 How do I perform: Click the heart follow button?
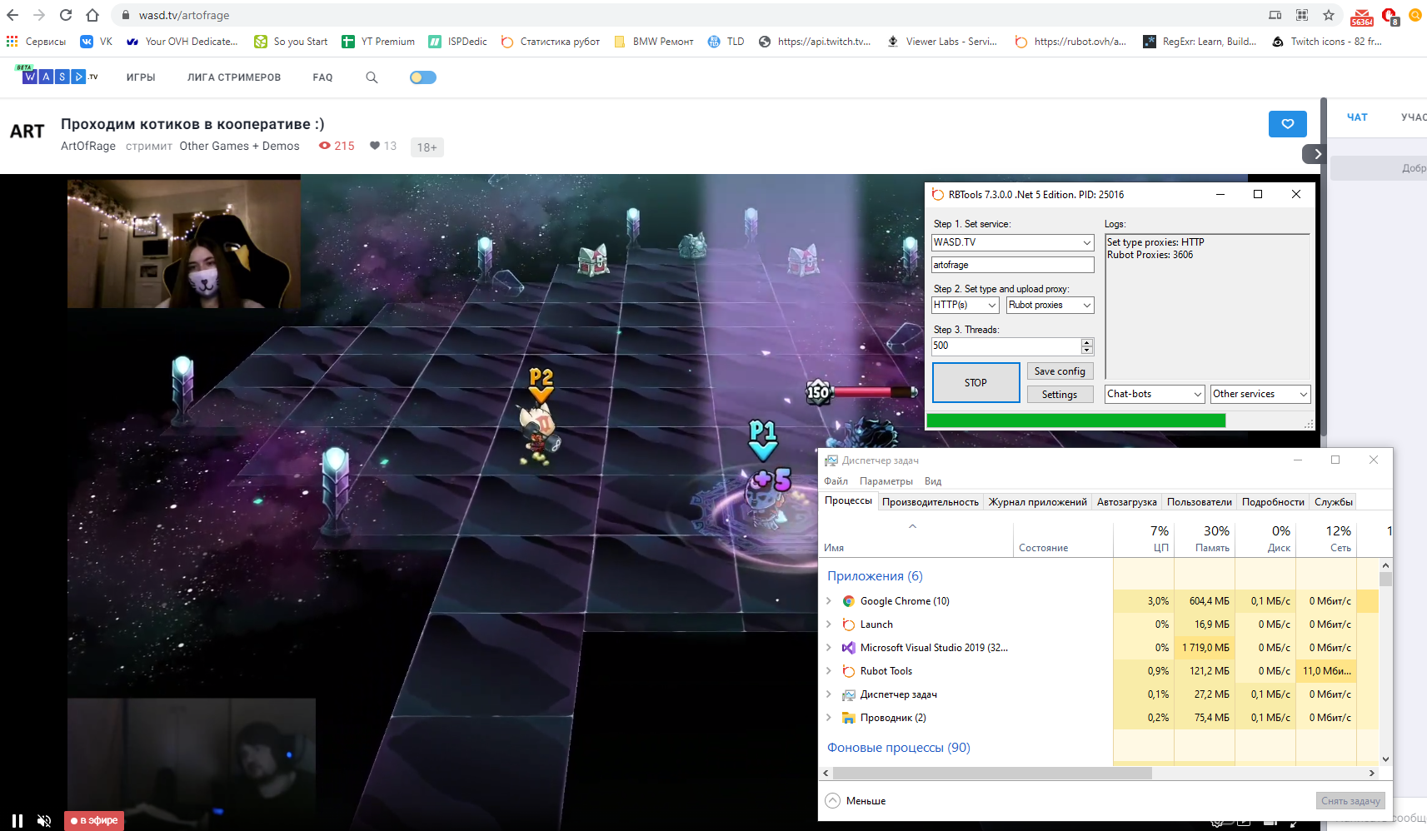click(x=1287, y=124)
